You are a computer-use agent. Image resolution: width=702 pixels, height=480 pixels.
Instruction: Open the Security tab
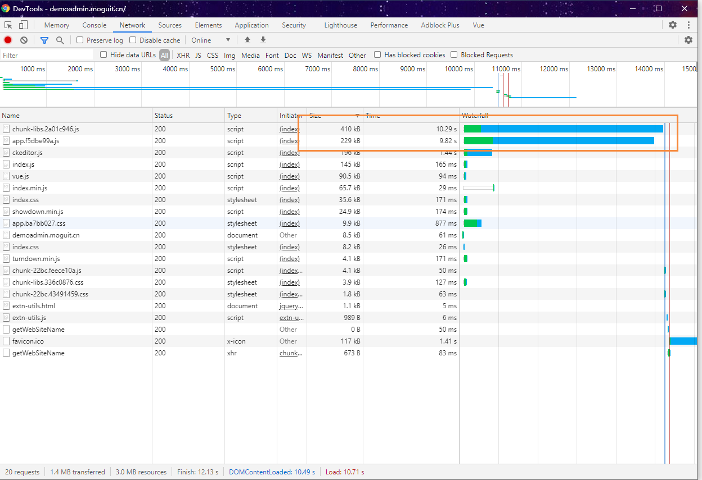294,25
